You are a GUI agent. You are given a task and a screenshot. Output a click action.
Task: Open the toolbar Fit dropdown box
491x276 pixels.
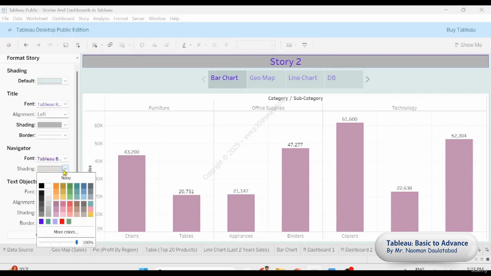(256, 45)
